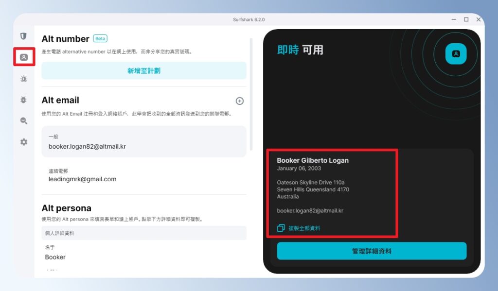The height and width of the screenshot is (291, 498).
Task: Open the Alternative ID person icon
Action: (23, 57)
